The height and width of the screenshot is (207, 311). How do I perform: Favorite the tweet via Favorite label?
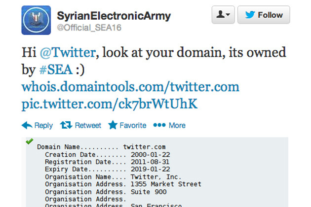pyautogui.click(x=133, y=125)
